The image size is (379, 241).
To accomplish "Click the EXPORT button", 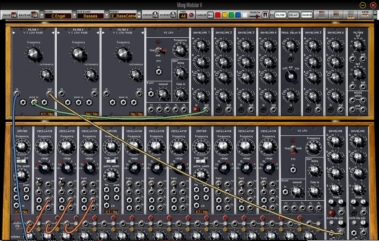I will coord(168,15).
